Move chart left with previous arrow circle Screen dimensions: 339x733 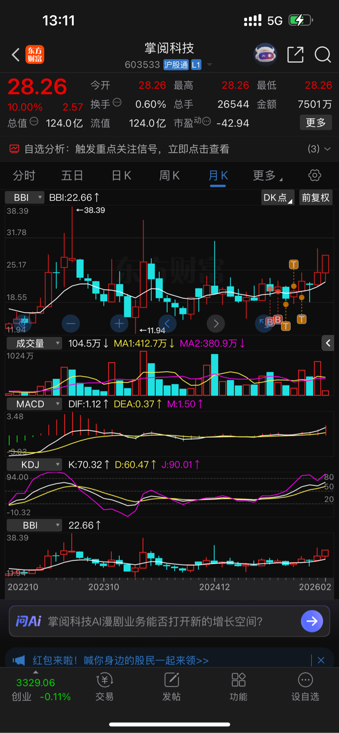[167, 324]
